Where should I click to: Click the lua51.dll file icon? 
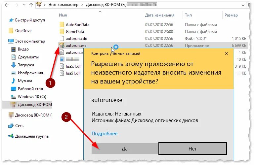point(62,73)
